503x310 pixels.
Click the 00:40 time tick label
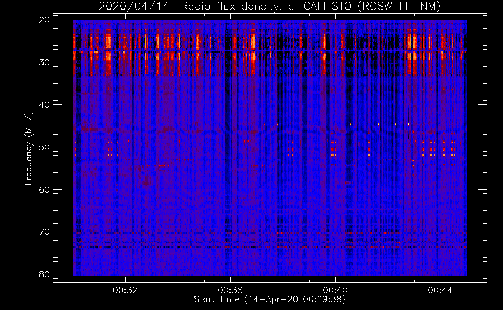tap(335, 290)
